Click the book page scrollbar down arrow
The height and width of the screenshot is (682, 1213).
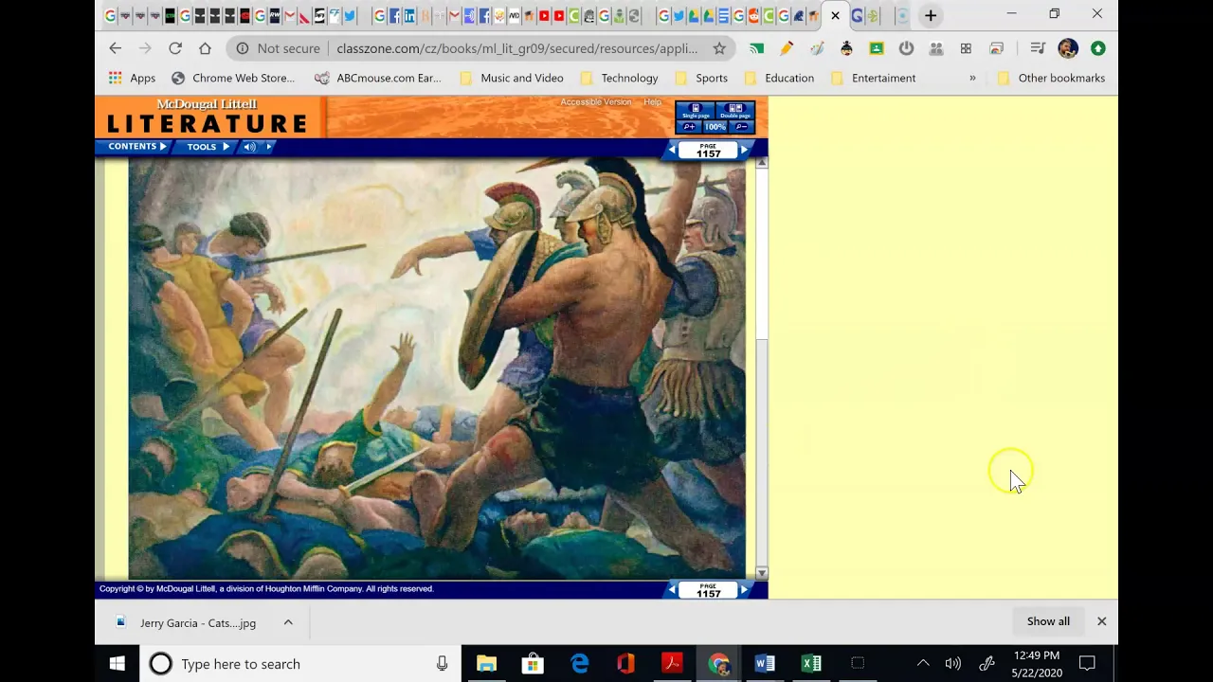(762, 573)
